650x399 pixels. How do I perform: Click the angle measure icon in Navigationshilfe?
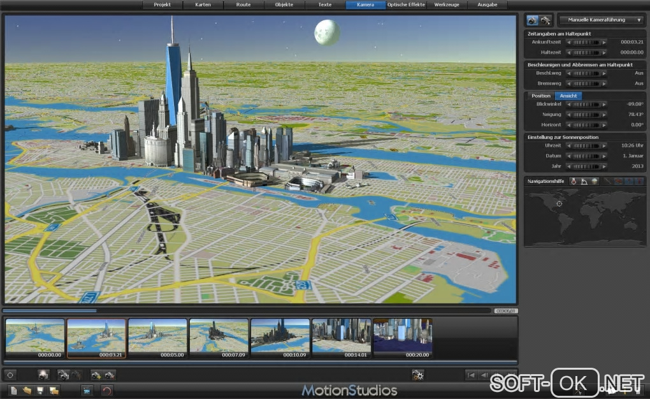tap(584, 181)
